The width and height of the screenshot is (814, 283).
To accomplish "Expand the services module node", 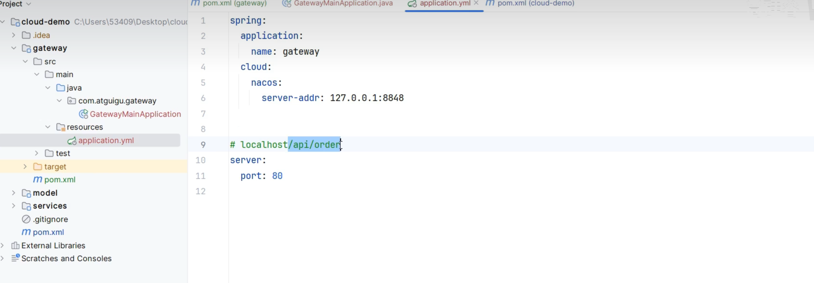I will [x=14, y=206].
